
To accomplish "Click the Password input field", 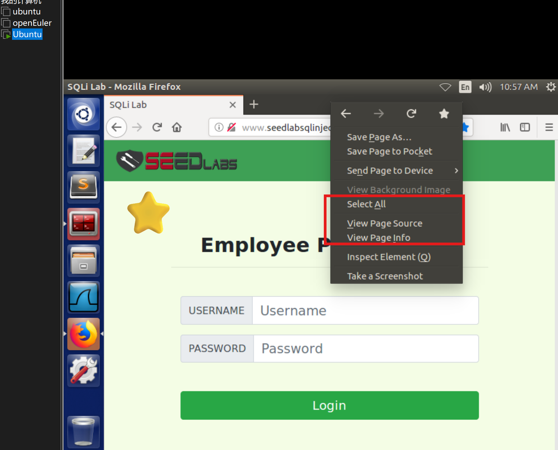I will [x=366, y=349].
